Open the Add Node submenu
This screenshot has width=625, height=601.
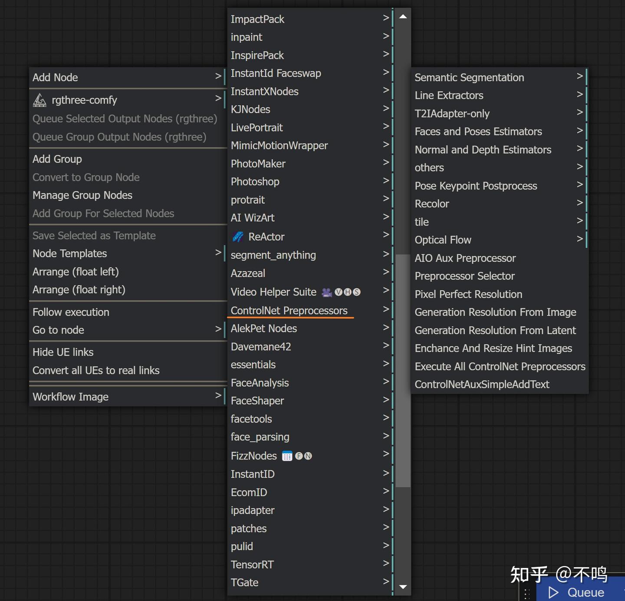click(128, 77)
